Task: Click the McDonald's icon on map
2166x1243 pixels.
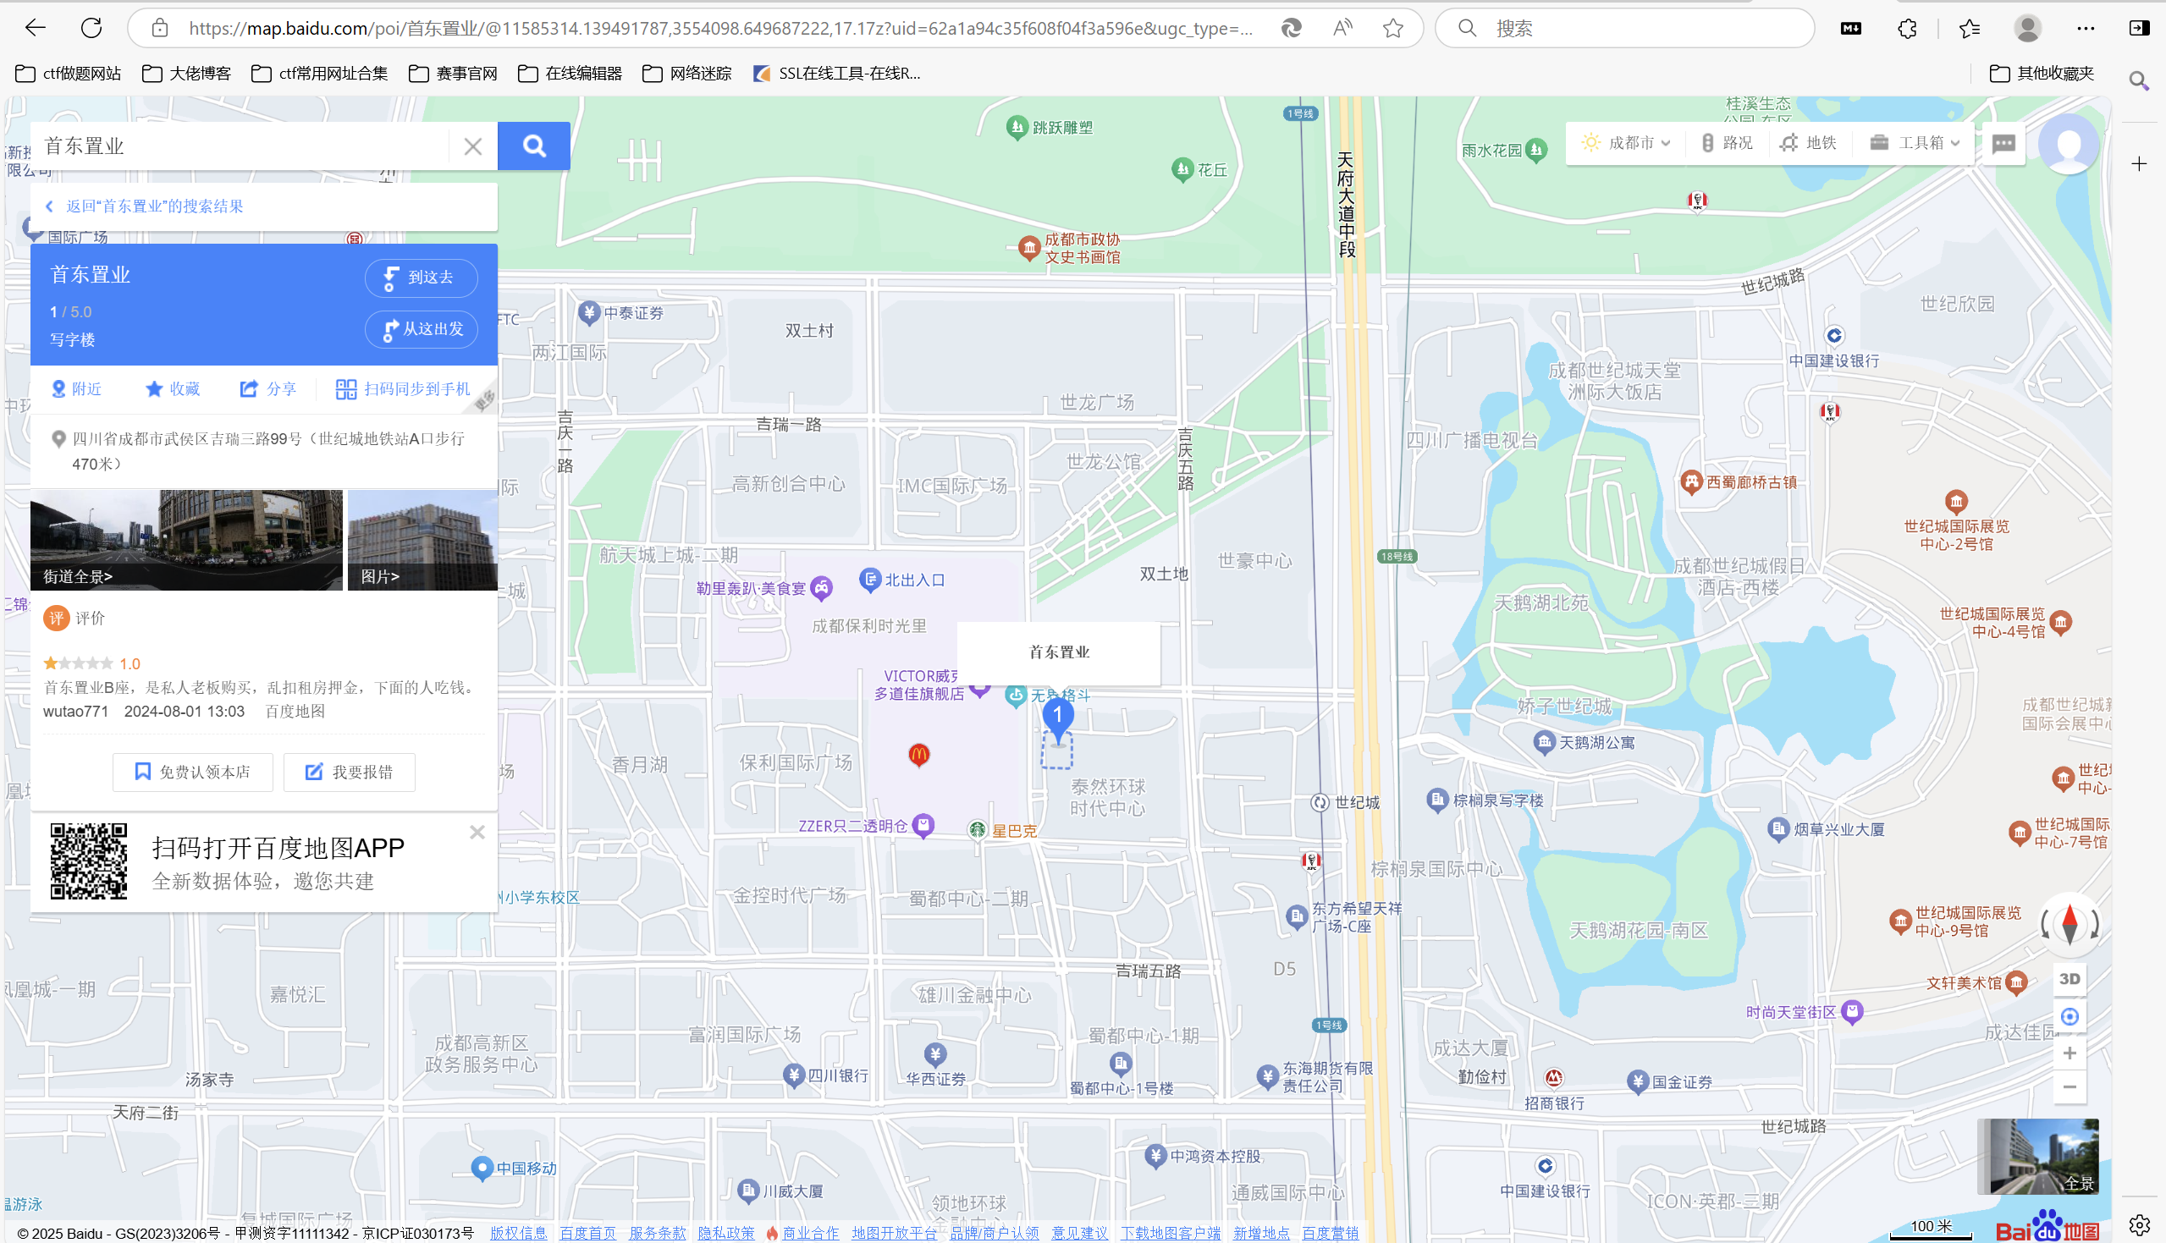Action: tap(918, 755)
